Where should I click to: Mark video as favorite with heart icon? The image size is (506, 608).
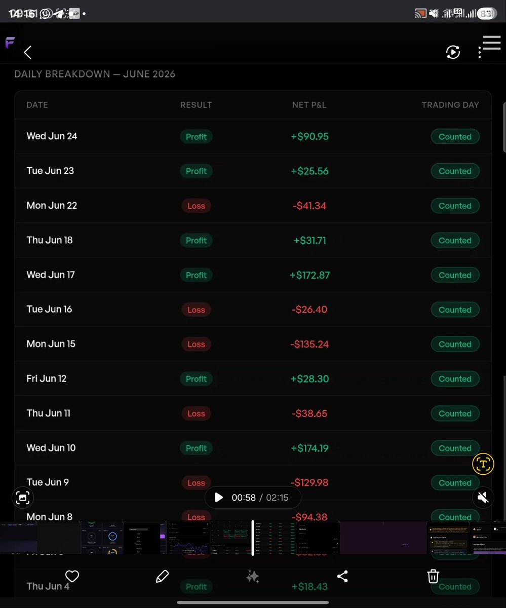click(72, 576)
